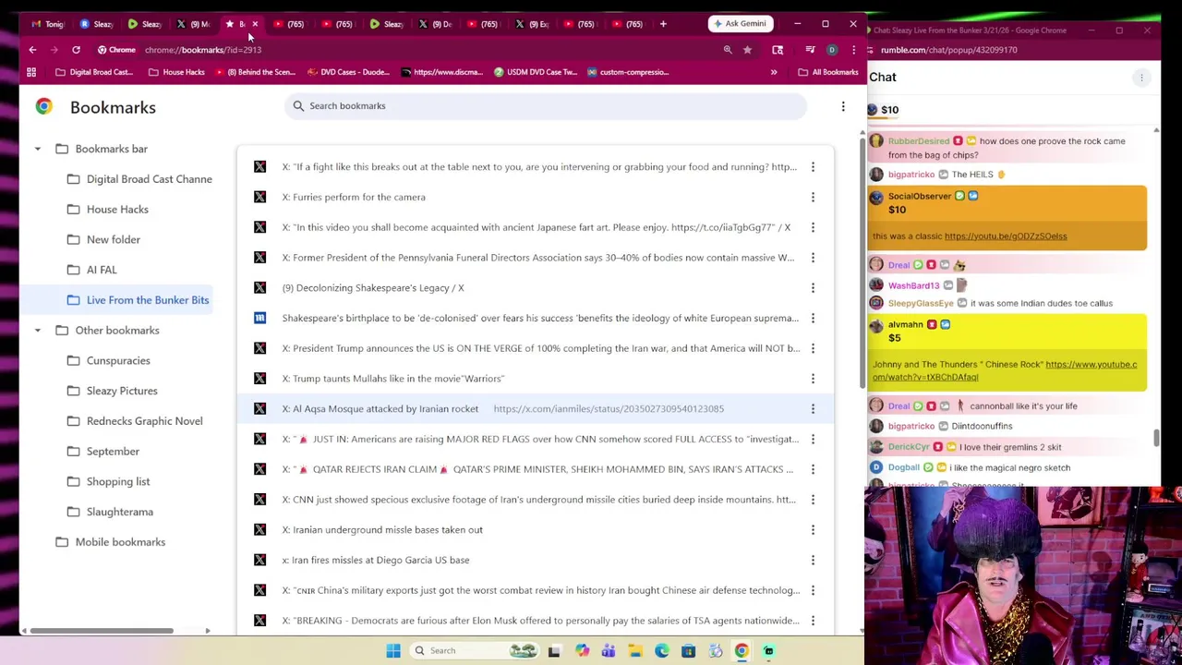
Task: Open more actions for 'Iran fires missles' bookmark
Action: pos(813,561)
